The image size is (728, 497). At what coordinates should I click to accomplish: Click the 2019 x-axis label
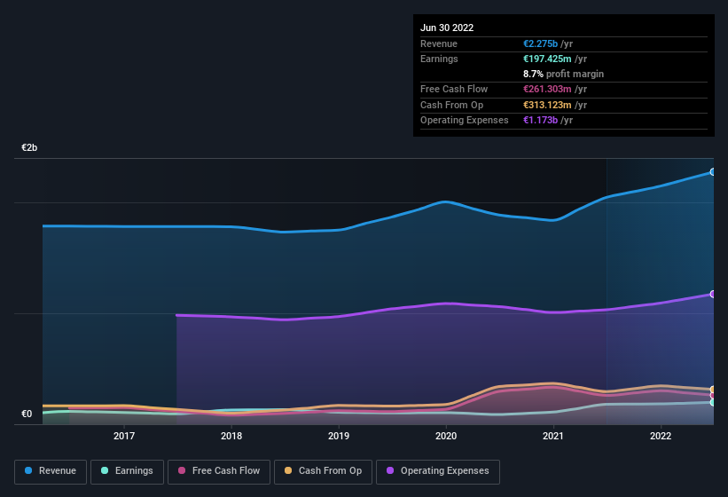pyautogui.click(x=339, y=436)
